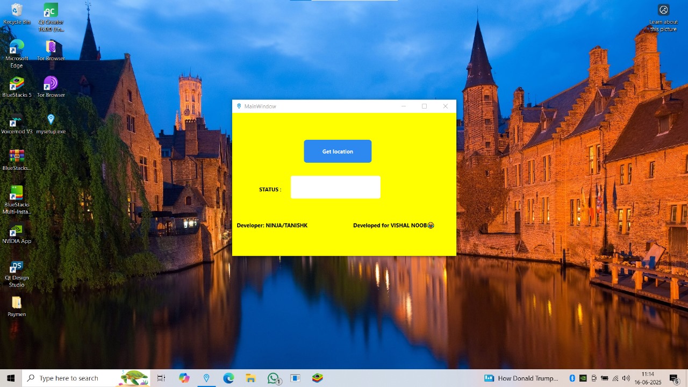Open the Recycle Bin
688x387 pixels.
click(x=17, y=11)
